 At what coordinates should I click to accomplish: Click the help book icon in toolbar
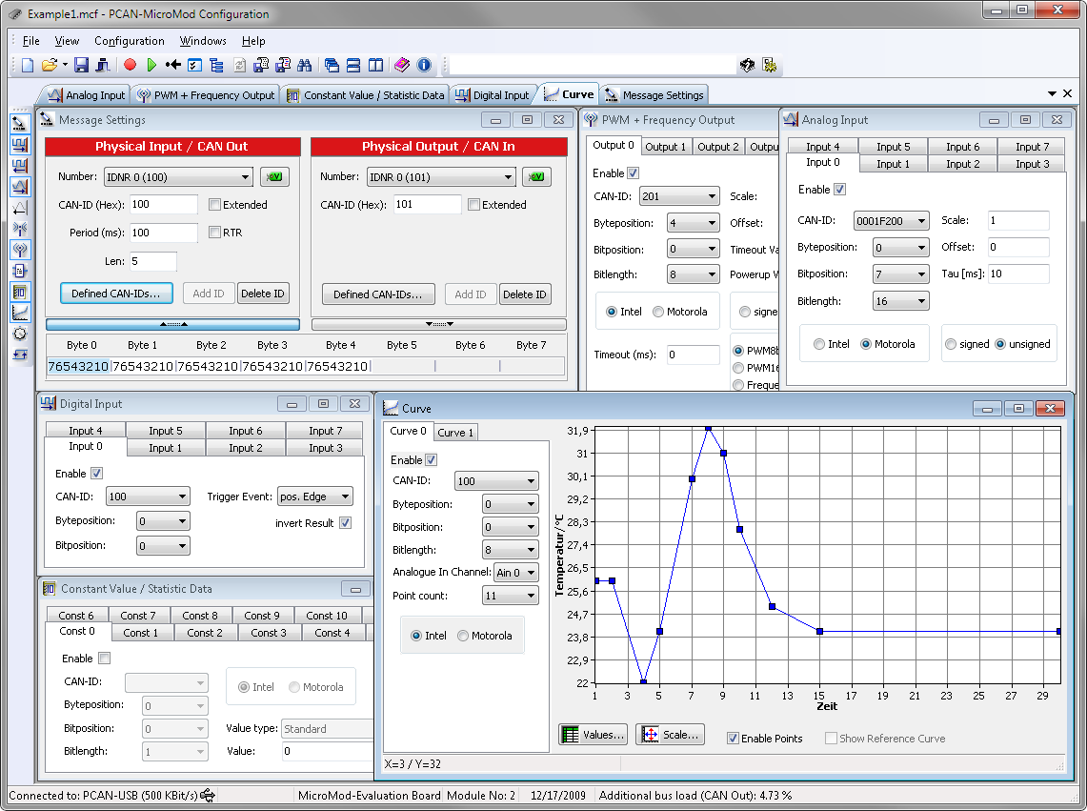[x=401, y=65]
